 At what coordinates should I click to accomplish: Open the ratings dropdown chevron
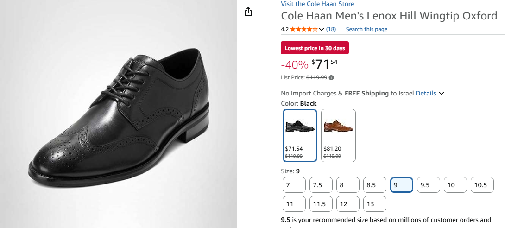tap(322, 29)
